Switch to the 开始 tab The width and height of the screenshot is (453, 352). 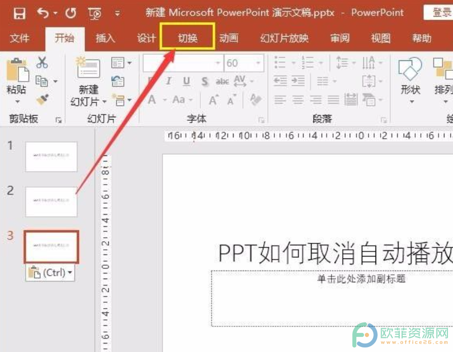(x=65, y=38)
